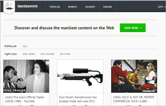This screenshot has width=166, height=106.
Task: Click 'Elon Musk's flamethrower' post title
Action: [x=78, y=99]
